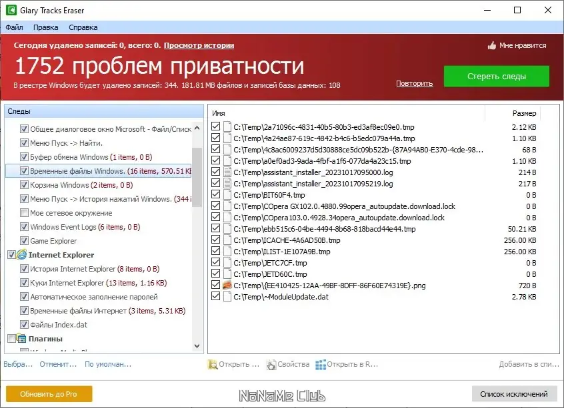Sort by the Размер column header
This screenshot has width=564, height=408.
[x=524, y=113]
